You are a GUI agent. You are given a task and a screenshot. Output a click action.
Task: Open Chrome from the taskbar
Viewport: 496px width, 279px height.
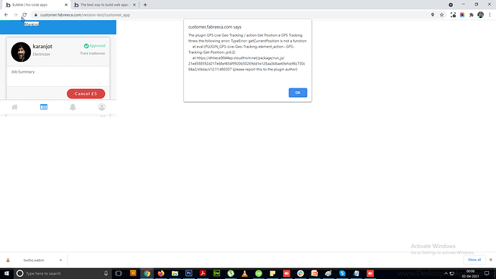coord(147,273)
